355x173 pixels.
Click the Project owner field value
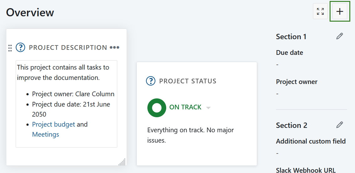(278, 94)
